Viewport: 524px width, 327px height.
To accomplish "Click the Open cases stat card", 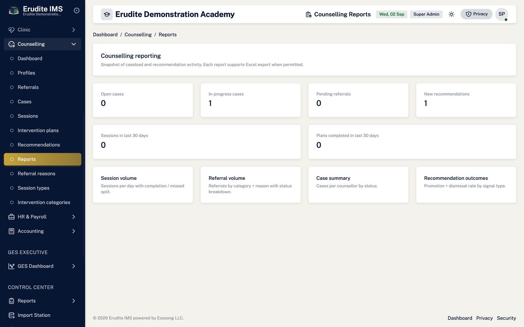I will [143, 100].
